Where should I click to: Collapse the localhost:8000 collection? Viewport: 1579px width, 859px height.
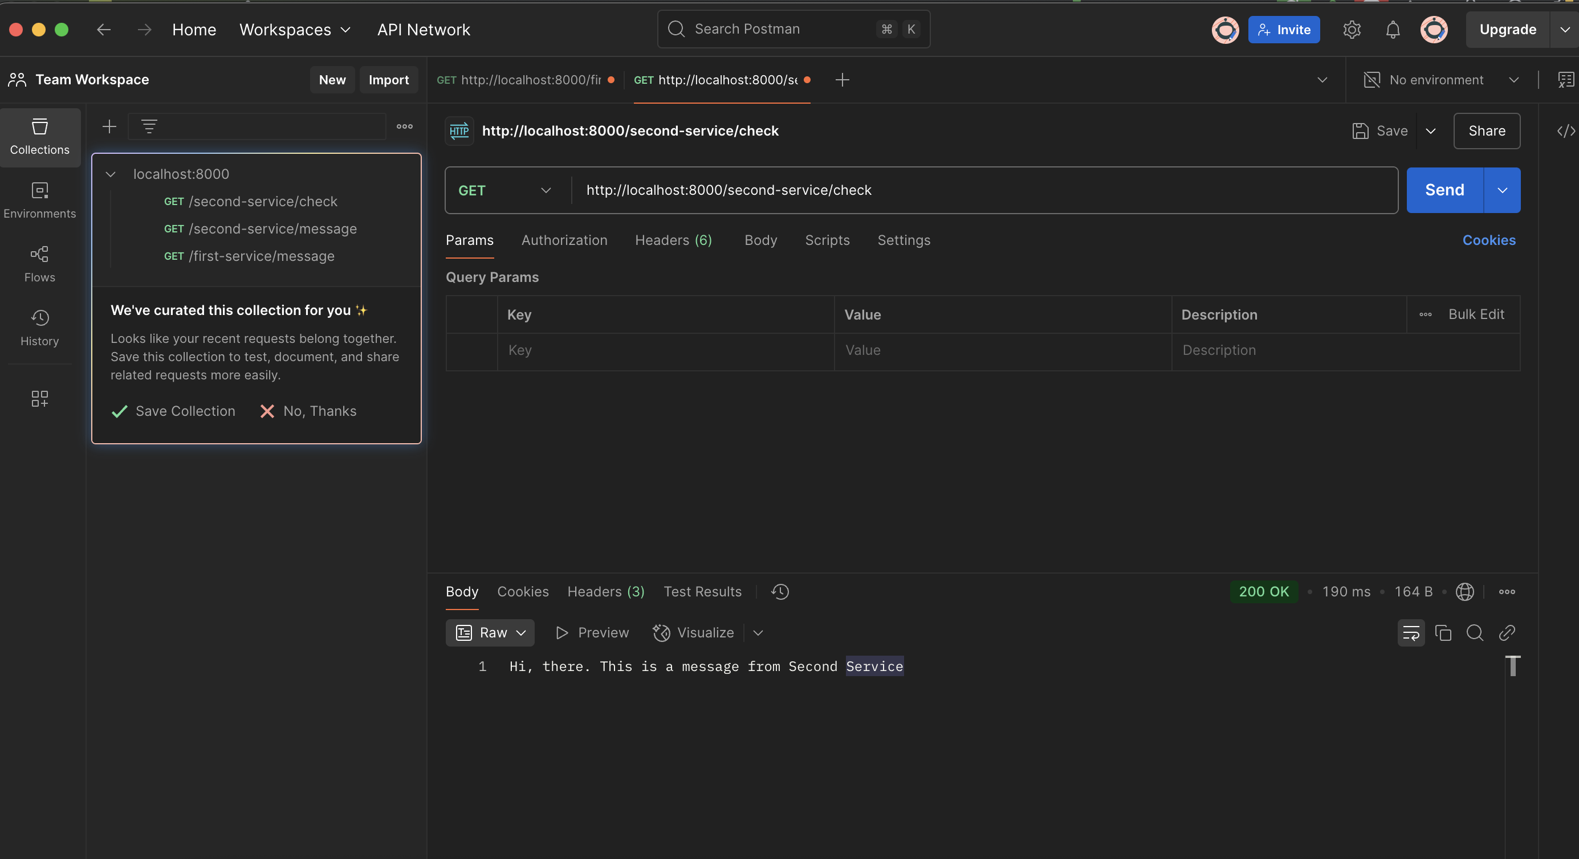click(111, 174)
